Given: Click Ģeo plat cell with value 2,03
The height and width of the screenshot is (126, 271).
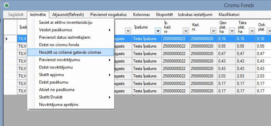Looking at the screenshot, I should tap(227, 76).
